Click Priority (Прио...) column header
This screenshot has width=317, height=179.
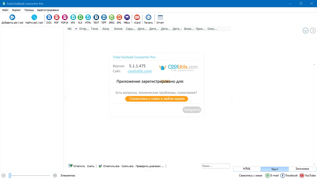pos(201,29)
